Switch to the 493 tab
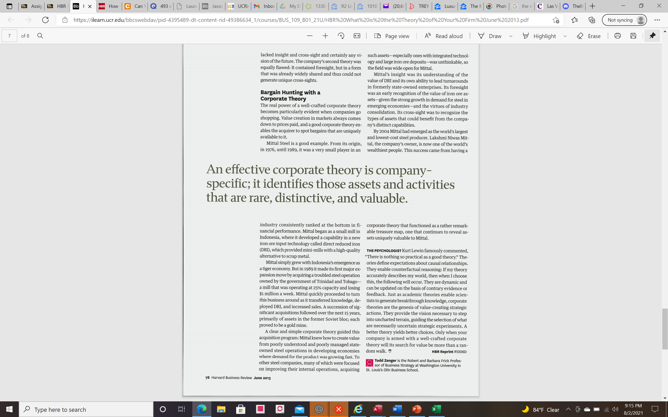Viewport: 668px width, 417px height. click(x=161, y=6)
